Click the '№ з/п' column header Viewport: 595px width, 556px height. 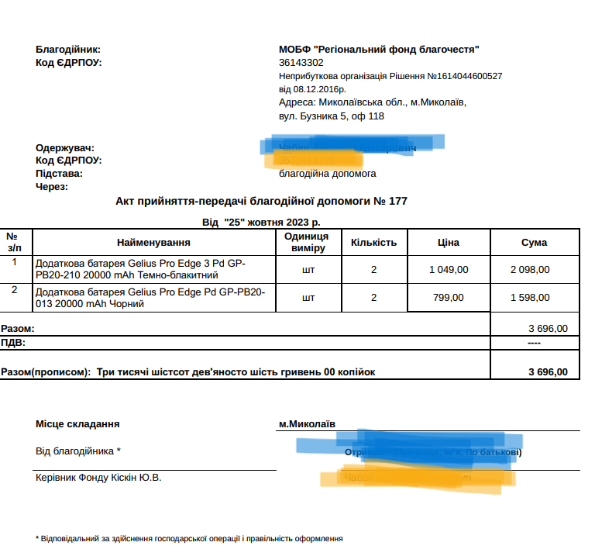(15, 242)
